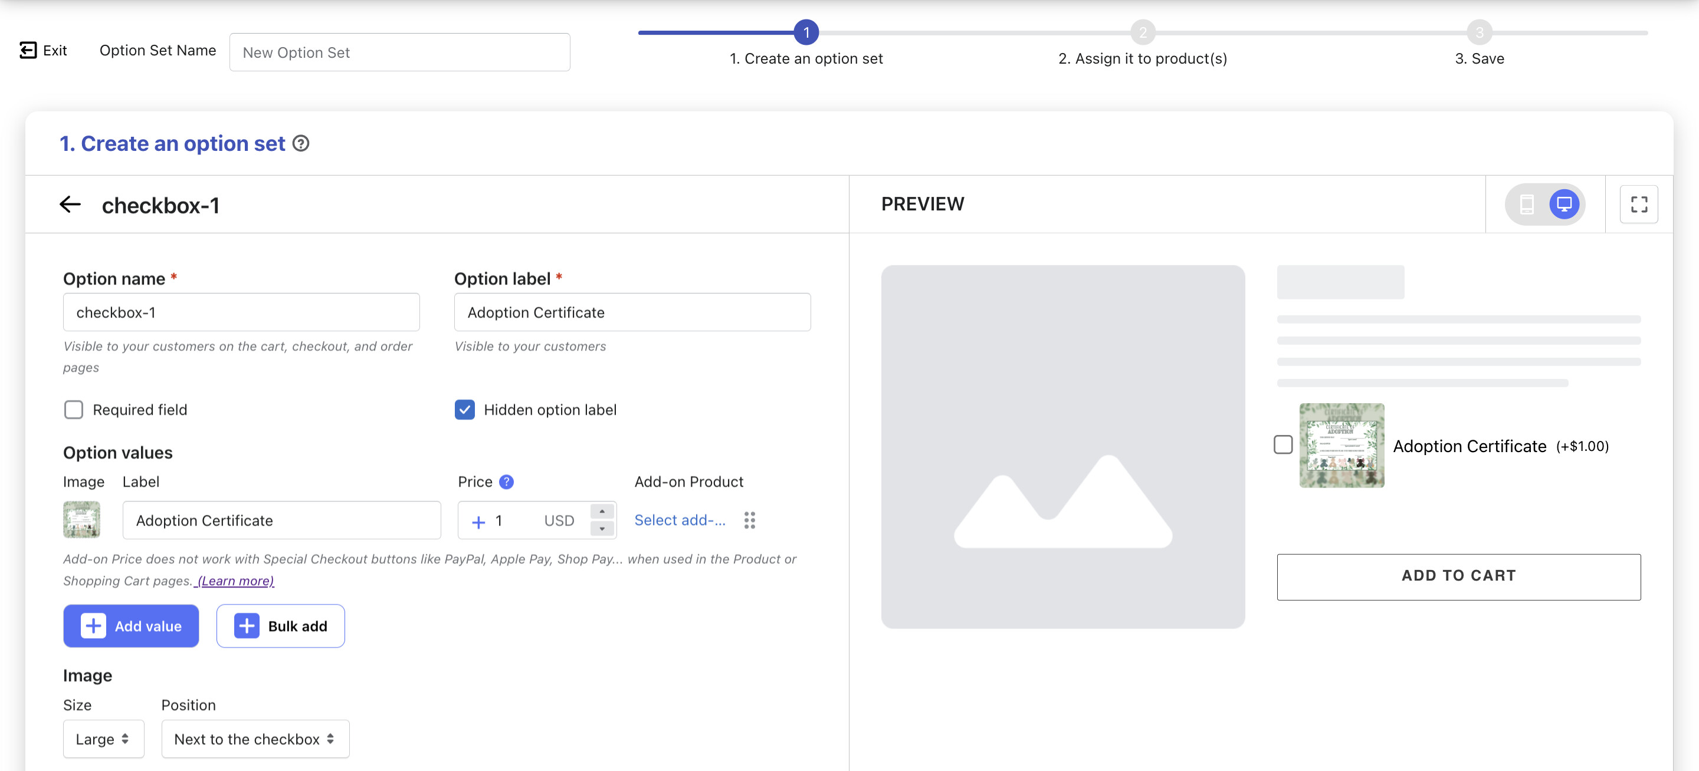
Task: Open the image Size dropdown
Action: coord(103,739)
